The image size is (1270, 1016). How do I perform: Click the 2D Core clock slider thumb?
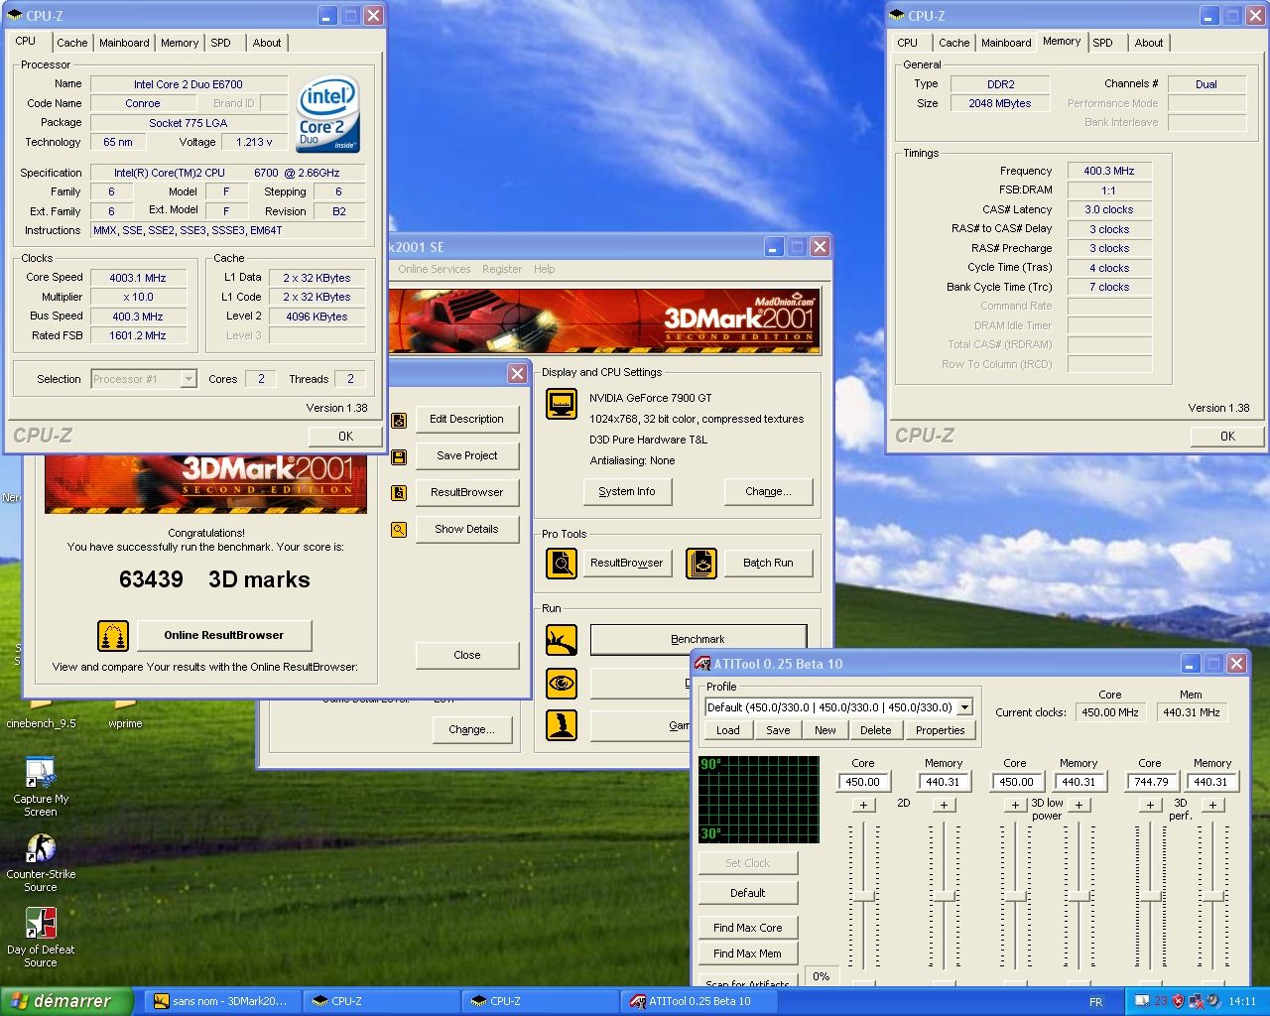click(x=864, y=896)
